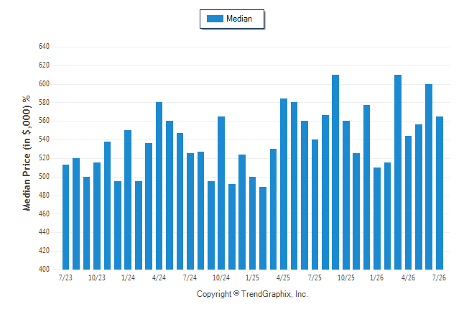
Task: Choose the bar above the 1/25 label
Action: (x=252, y=223)
